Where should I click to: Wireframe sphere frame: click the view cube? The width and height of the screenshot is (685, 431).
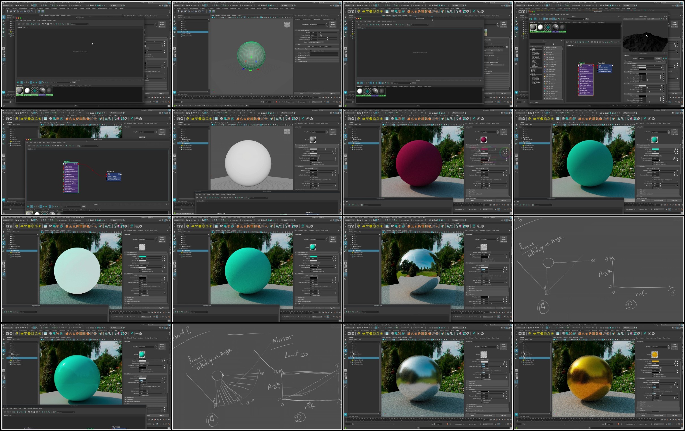(x=287, y=25)
